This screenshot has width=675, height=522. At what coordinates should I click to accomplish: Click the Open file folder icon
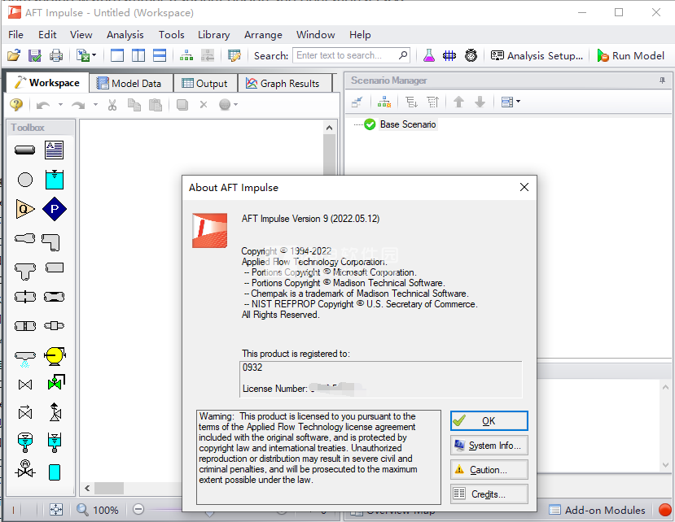coord(14,55)
